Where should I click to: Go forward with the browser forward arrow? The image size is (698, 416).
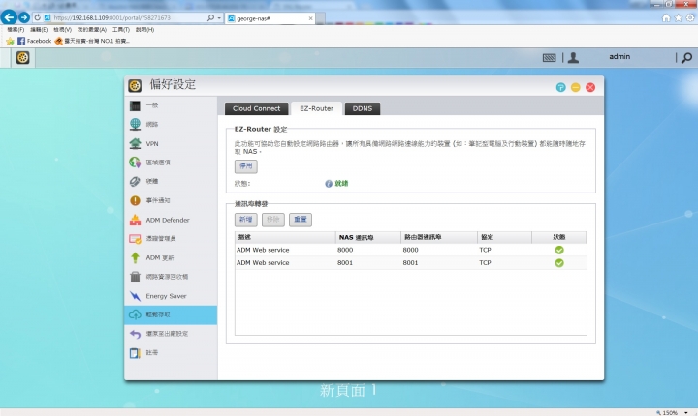24,17
